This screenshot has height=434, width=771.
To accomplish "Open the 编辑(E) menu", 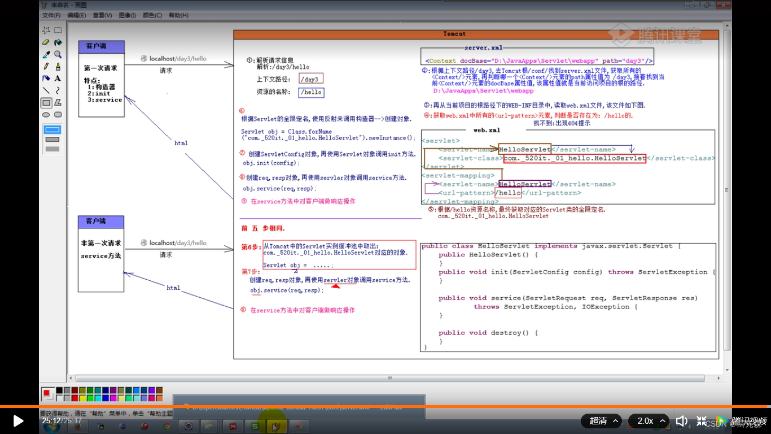I will [x=77, y=15].
